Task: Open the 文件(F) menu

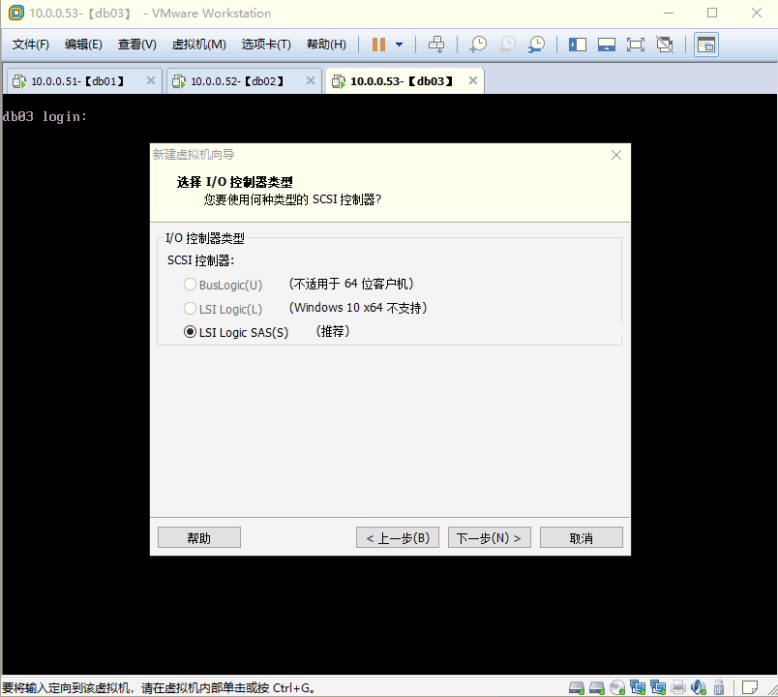Action: (30, 45)
